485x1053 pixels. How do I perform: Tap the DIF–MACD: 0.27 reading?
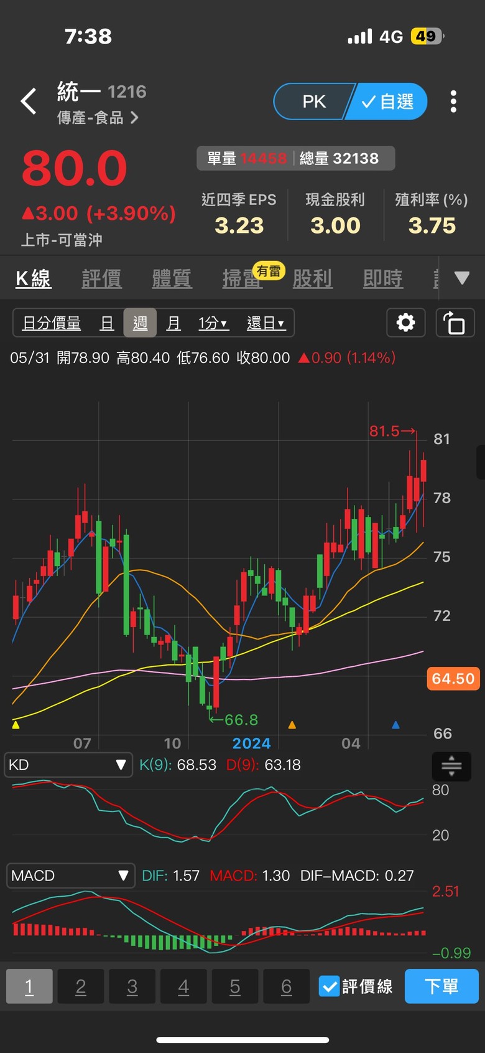[357, 876]
